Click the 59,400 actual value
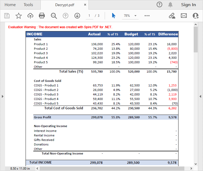 (98, 99)
